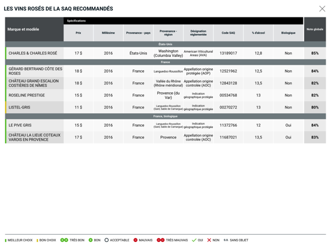This screenshot has width=331, height=248.
Task: Click the Prix column header
Action: [79, 33]
